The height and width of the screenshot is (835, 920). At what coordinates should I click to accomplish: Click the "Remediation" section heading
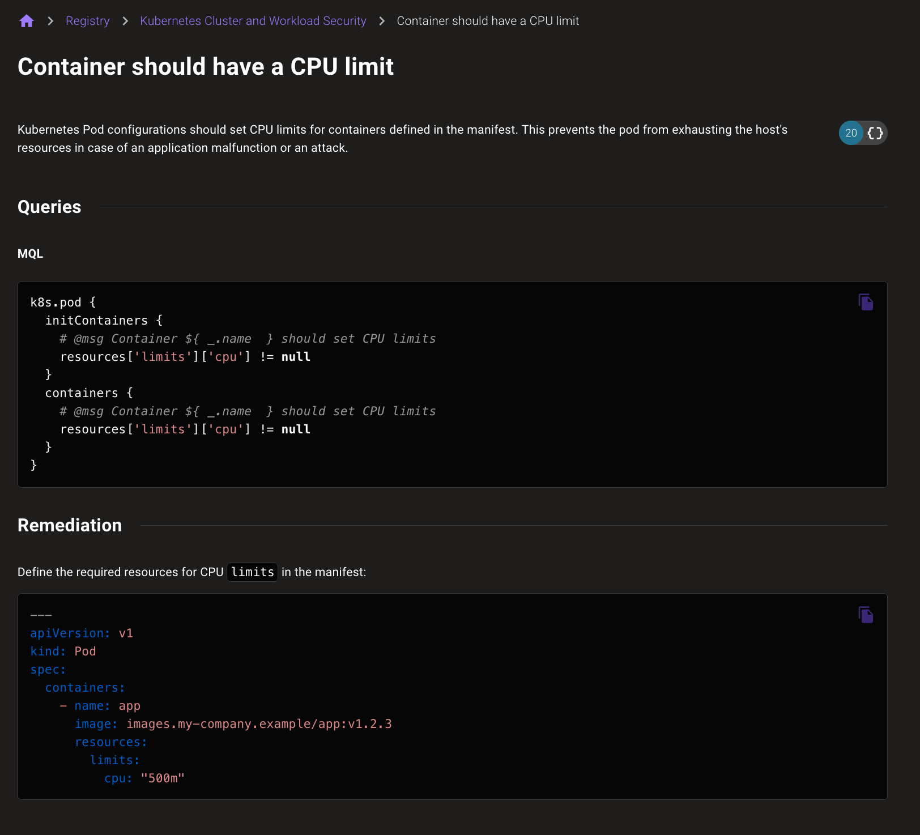click(x=70, y=525)
